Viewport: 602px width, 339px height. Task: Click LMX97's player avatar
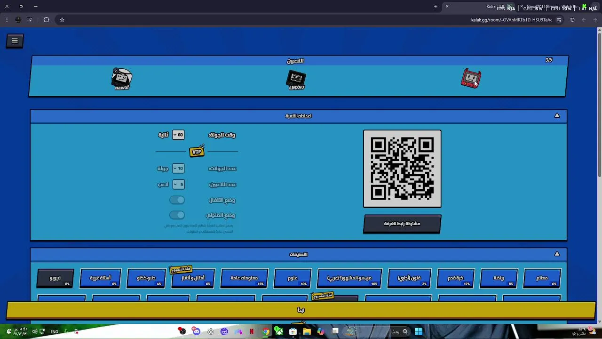click(x=297, y=79)
